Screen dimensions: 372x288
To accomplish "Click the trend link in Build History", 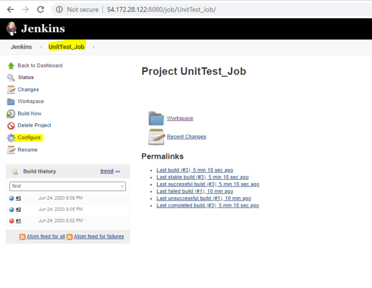I will 107,171.
